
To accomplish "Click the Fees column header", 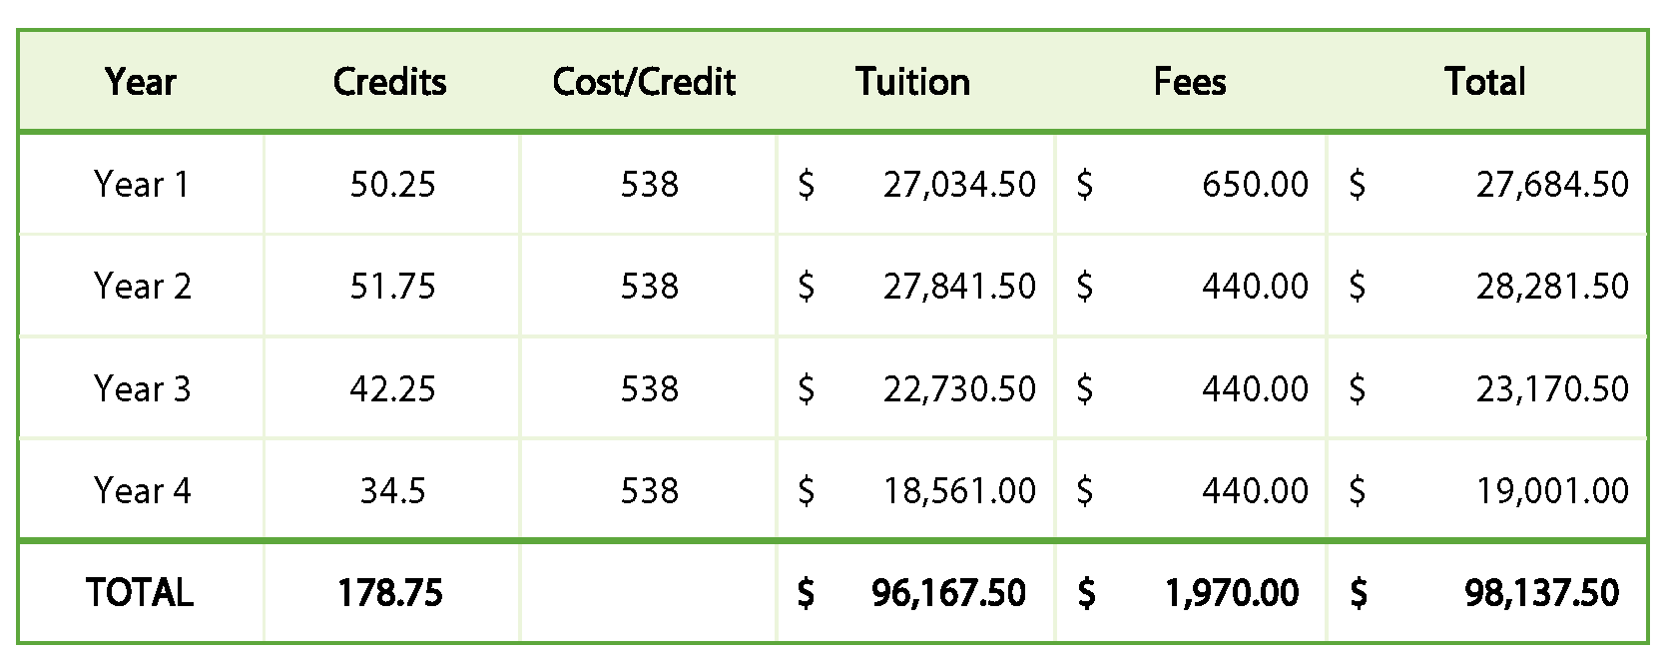I will click(1190, 82).
